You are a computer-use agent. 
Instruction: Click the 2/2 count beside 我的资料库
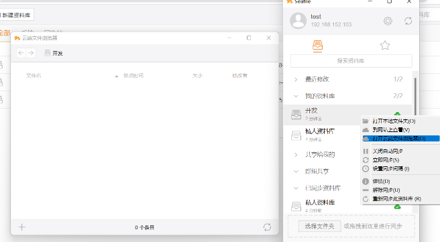point(398,96)
